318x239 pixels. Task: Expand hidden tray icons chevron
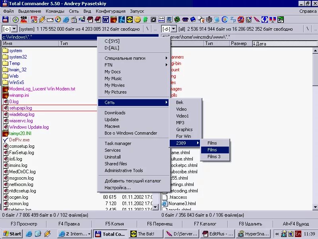(277, 234)
